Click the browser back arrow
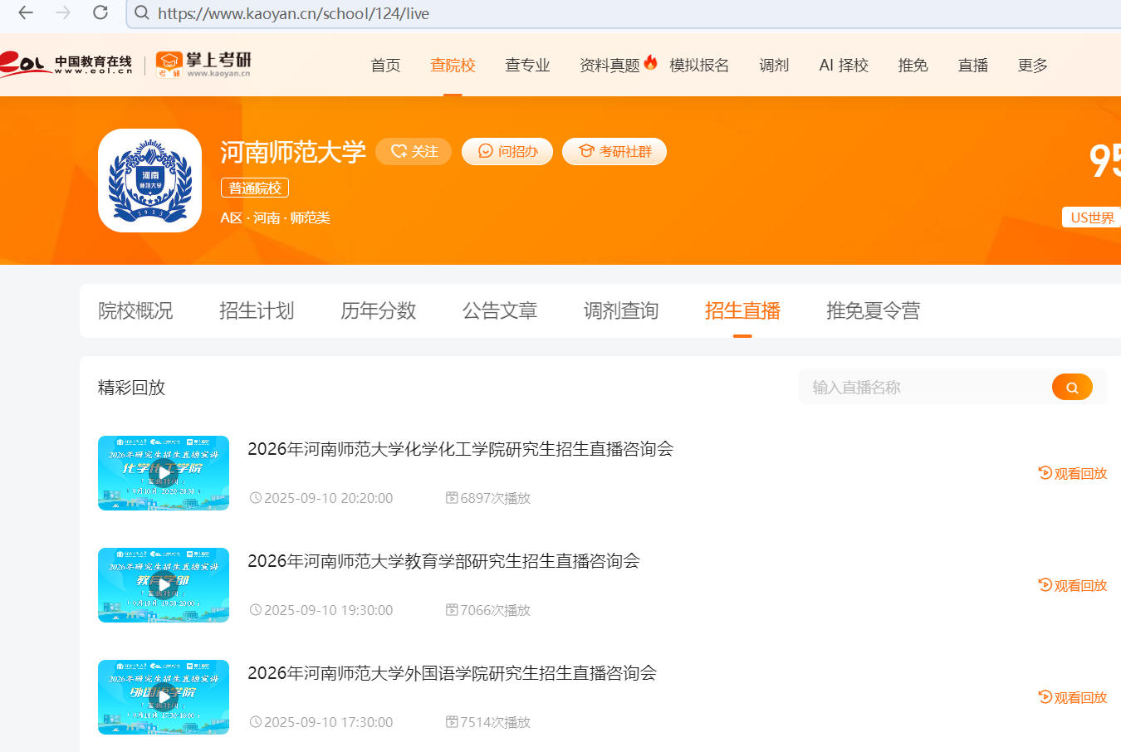Image resolution: width=1121 pixels, height=752 pixels. [26, 12]
